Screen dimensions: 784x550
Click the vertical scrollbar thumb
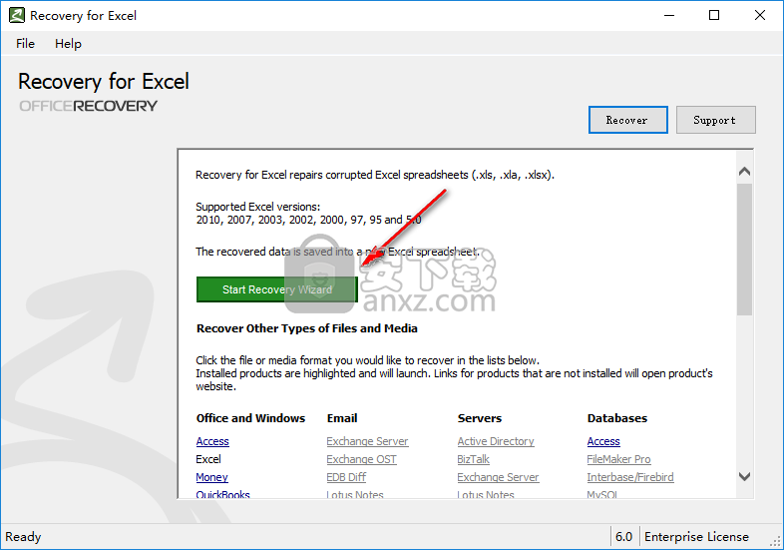[744, 250]
